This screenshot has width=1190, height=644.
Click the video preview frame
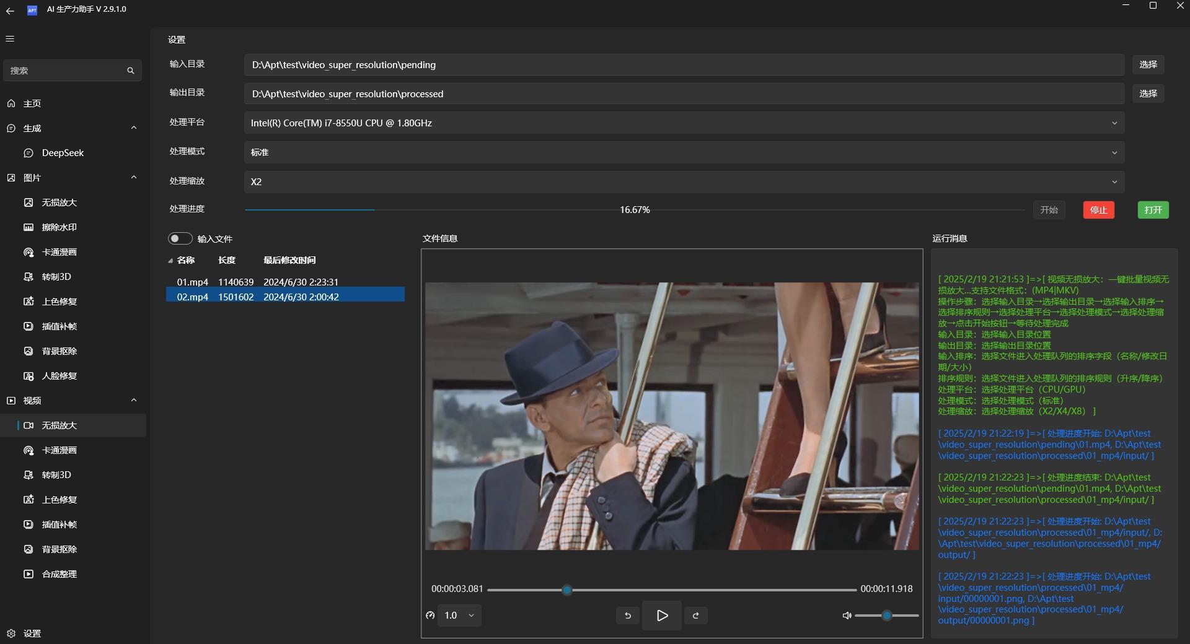point(672,416)
